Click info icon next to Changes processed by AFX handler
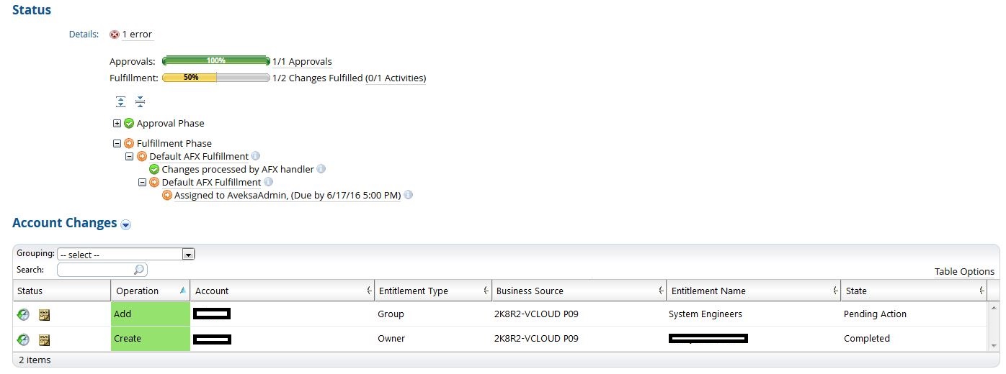 (321, 169)
